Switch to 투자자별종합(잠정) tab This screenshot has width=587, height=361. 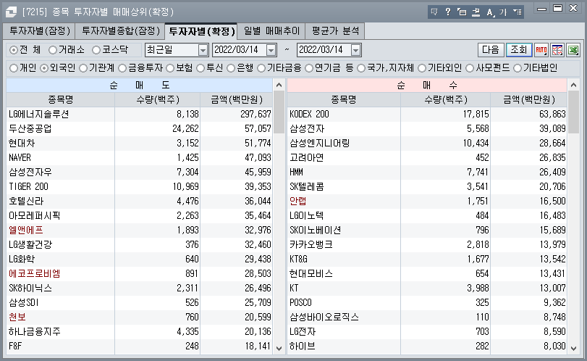(x=120, y=31)
